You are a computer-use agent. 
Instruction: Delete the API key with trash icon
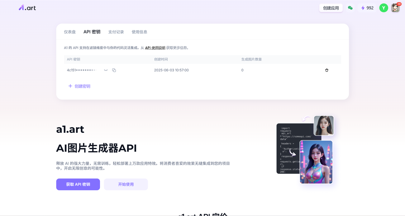click(x=327, y=70)
